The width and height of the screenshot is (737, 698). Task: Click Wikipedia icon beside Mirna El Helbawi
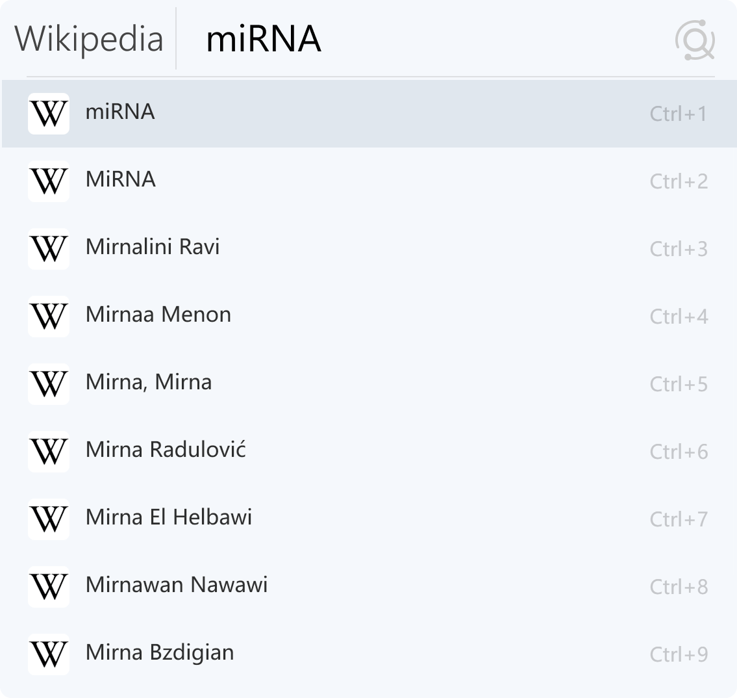tap(49, 519)
